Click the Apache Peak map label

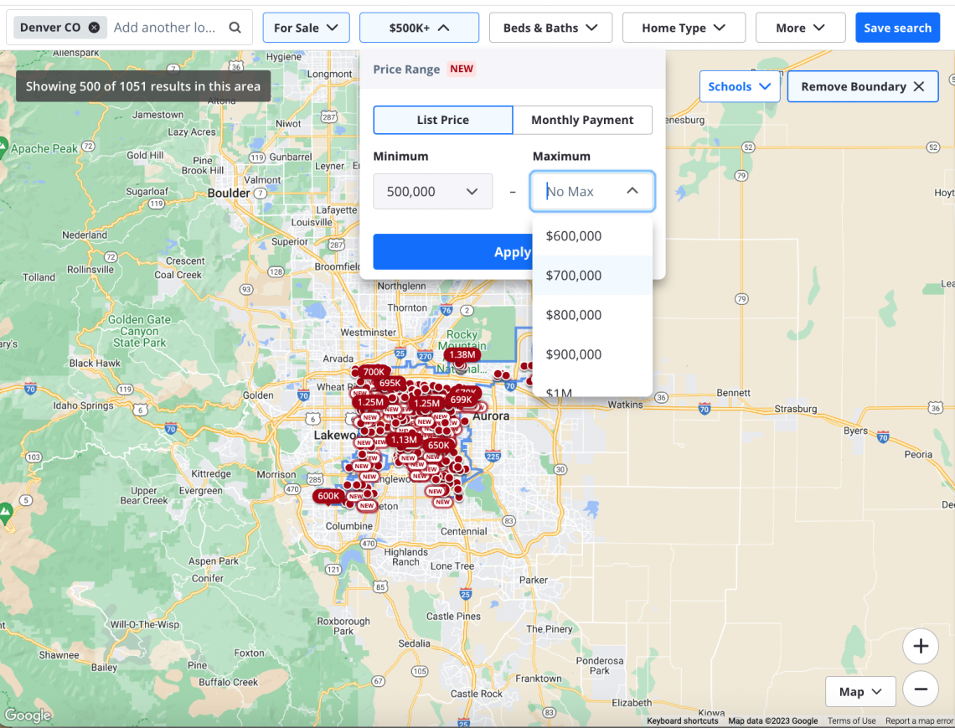tap(44, 148)
